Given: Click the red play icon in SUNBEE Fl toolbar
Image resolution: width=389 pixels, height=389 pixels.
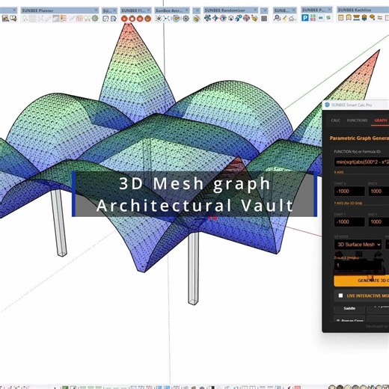Looking at the screenshot, I should point(124,19).
